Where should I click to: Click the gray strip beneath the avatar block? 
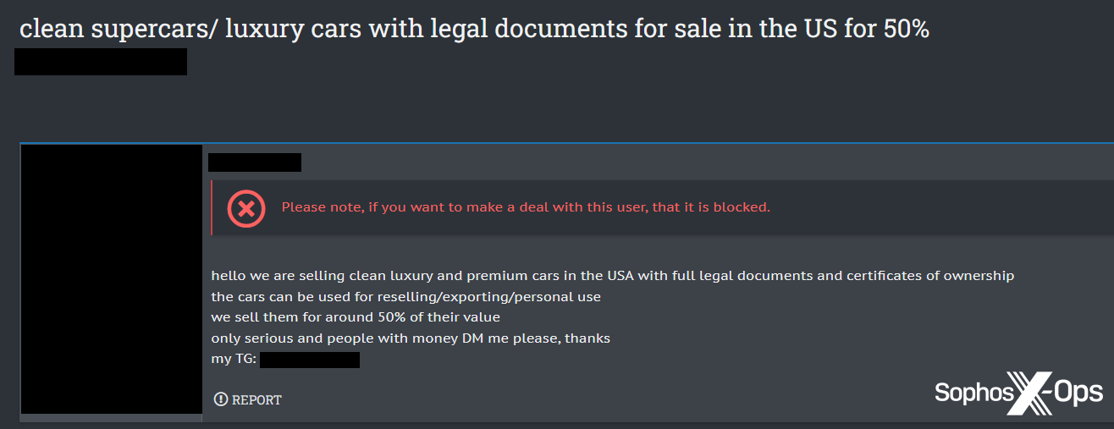(x=111, y=418)
